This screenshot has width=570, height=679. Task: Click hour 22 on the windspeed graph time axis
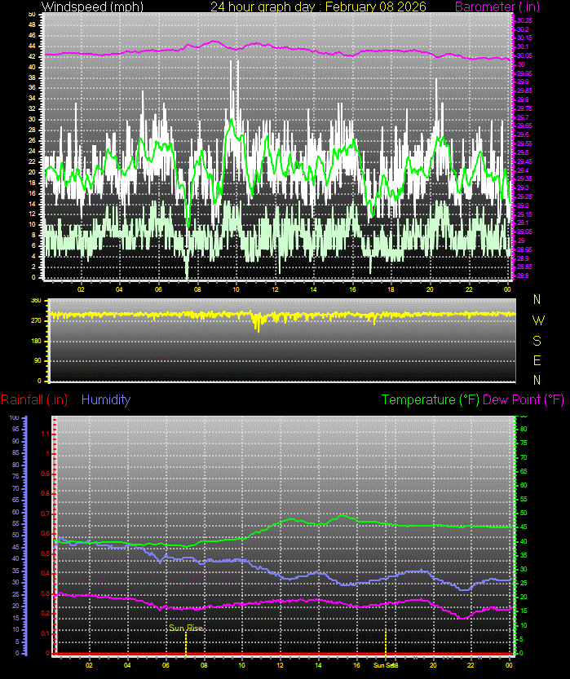tap(469, 289)
